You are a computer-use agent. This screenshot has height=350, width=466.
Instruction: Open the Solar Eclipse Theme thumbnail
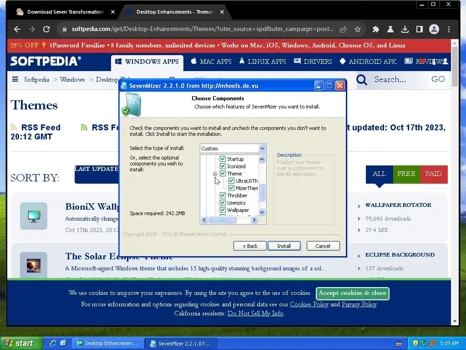point(34,265)
